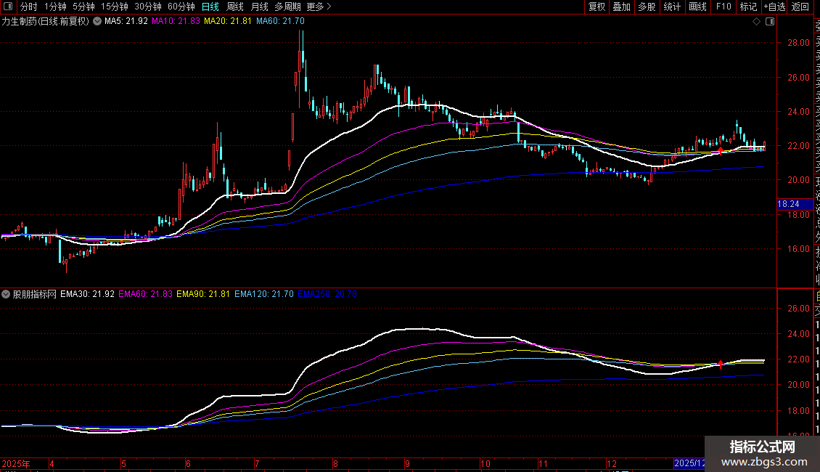Switch to 月线 monthly chart
Screen dimensions: 820x472
coord(259,7)
